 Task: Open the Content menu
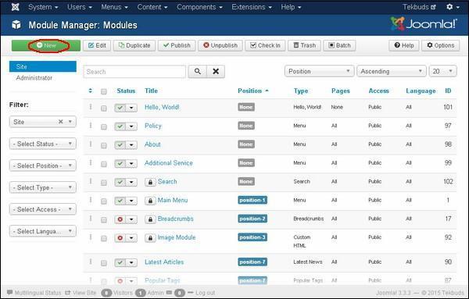(152, 7)
